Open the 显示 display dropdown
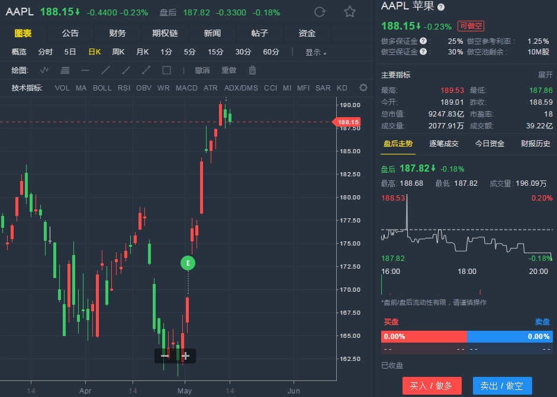Viewport: 557px width, 397px height. tap(315, 53)
